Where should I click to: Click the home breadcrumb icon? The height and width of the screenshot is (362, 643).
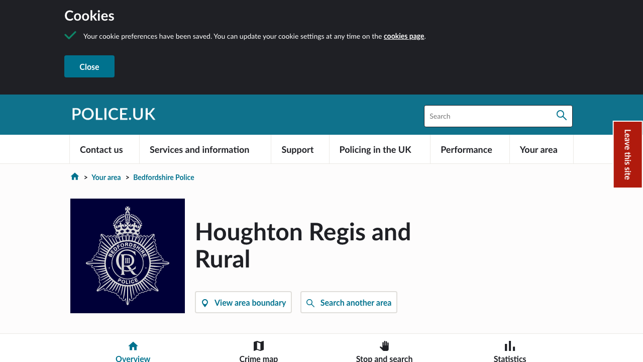click(x=75, y=176)
